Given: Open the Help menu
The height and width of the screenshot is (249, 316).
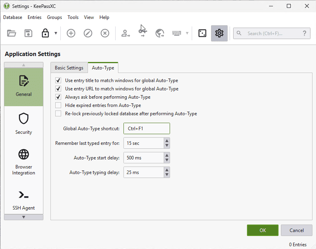Looking at the screenshot, I should (104, 17).
